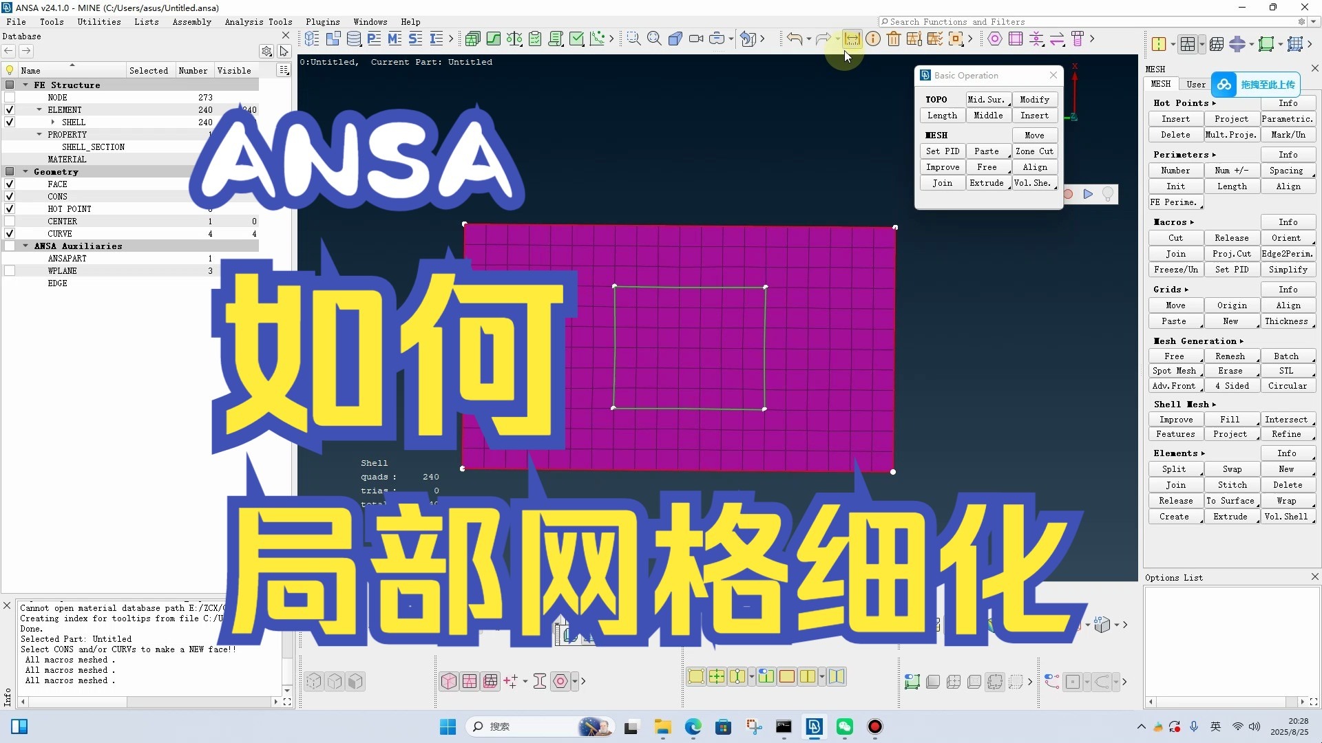Switch to the User tab in MESH panel
Screen dimensions: 1322x743
pyautogui.click(x=1195, y=85)
